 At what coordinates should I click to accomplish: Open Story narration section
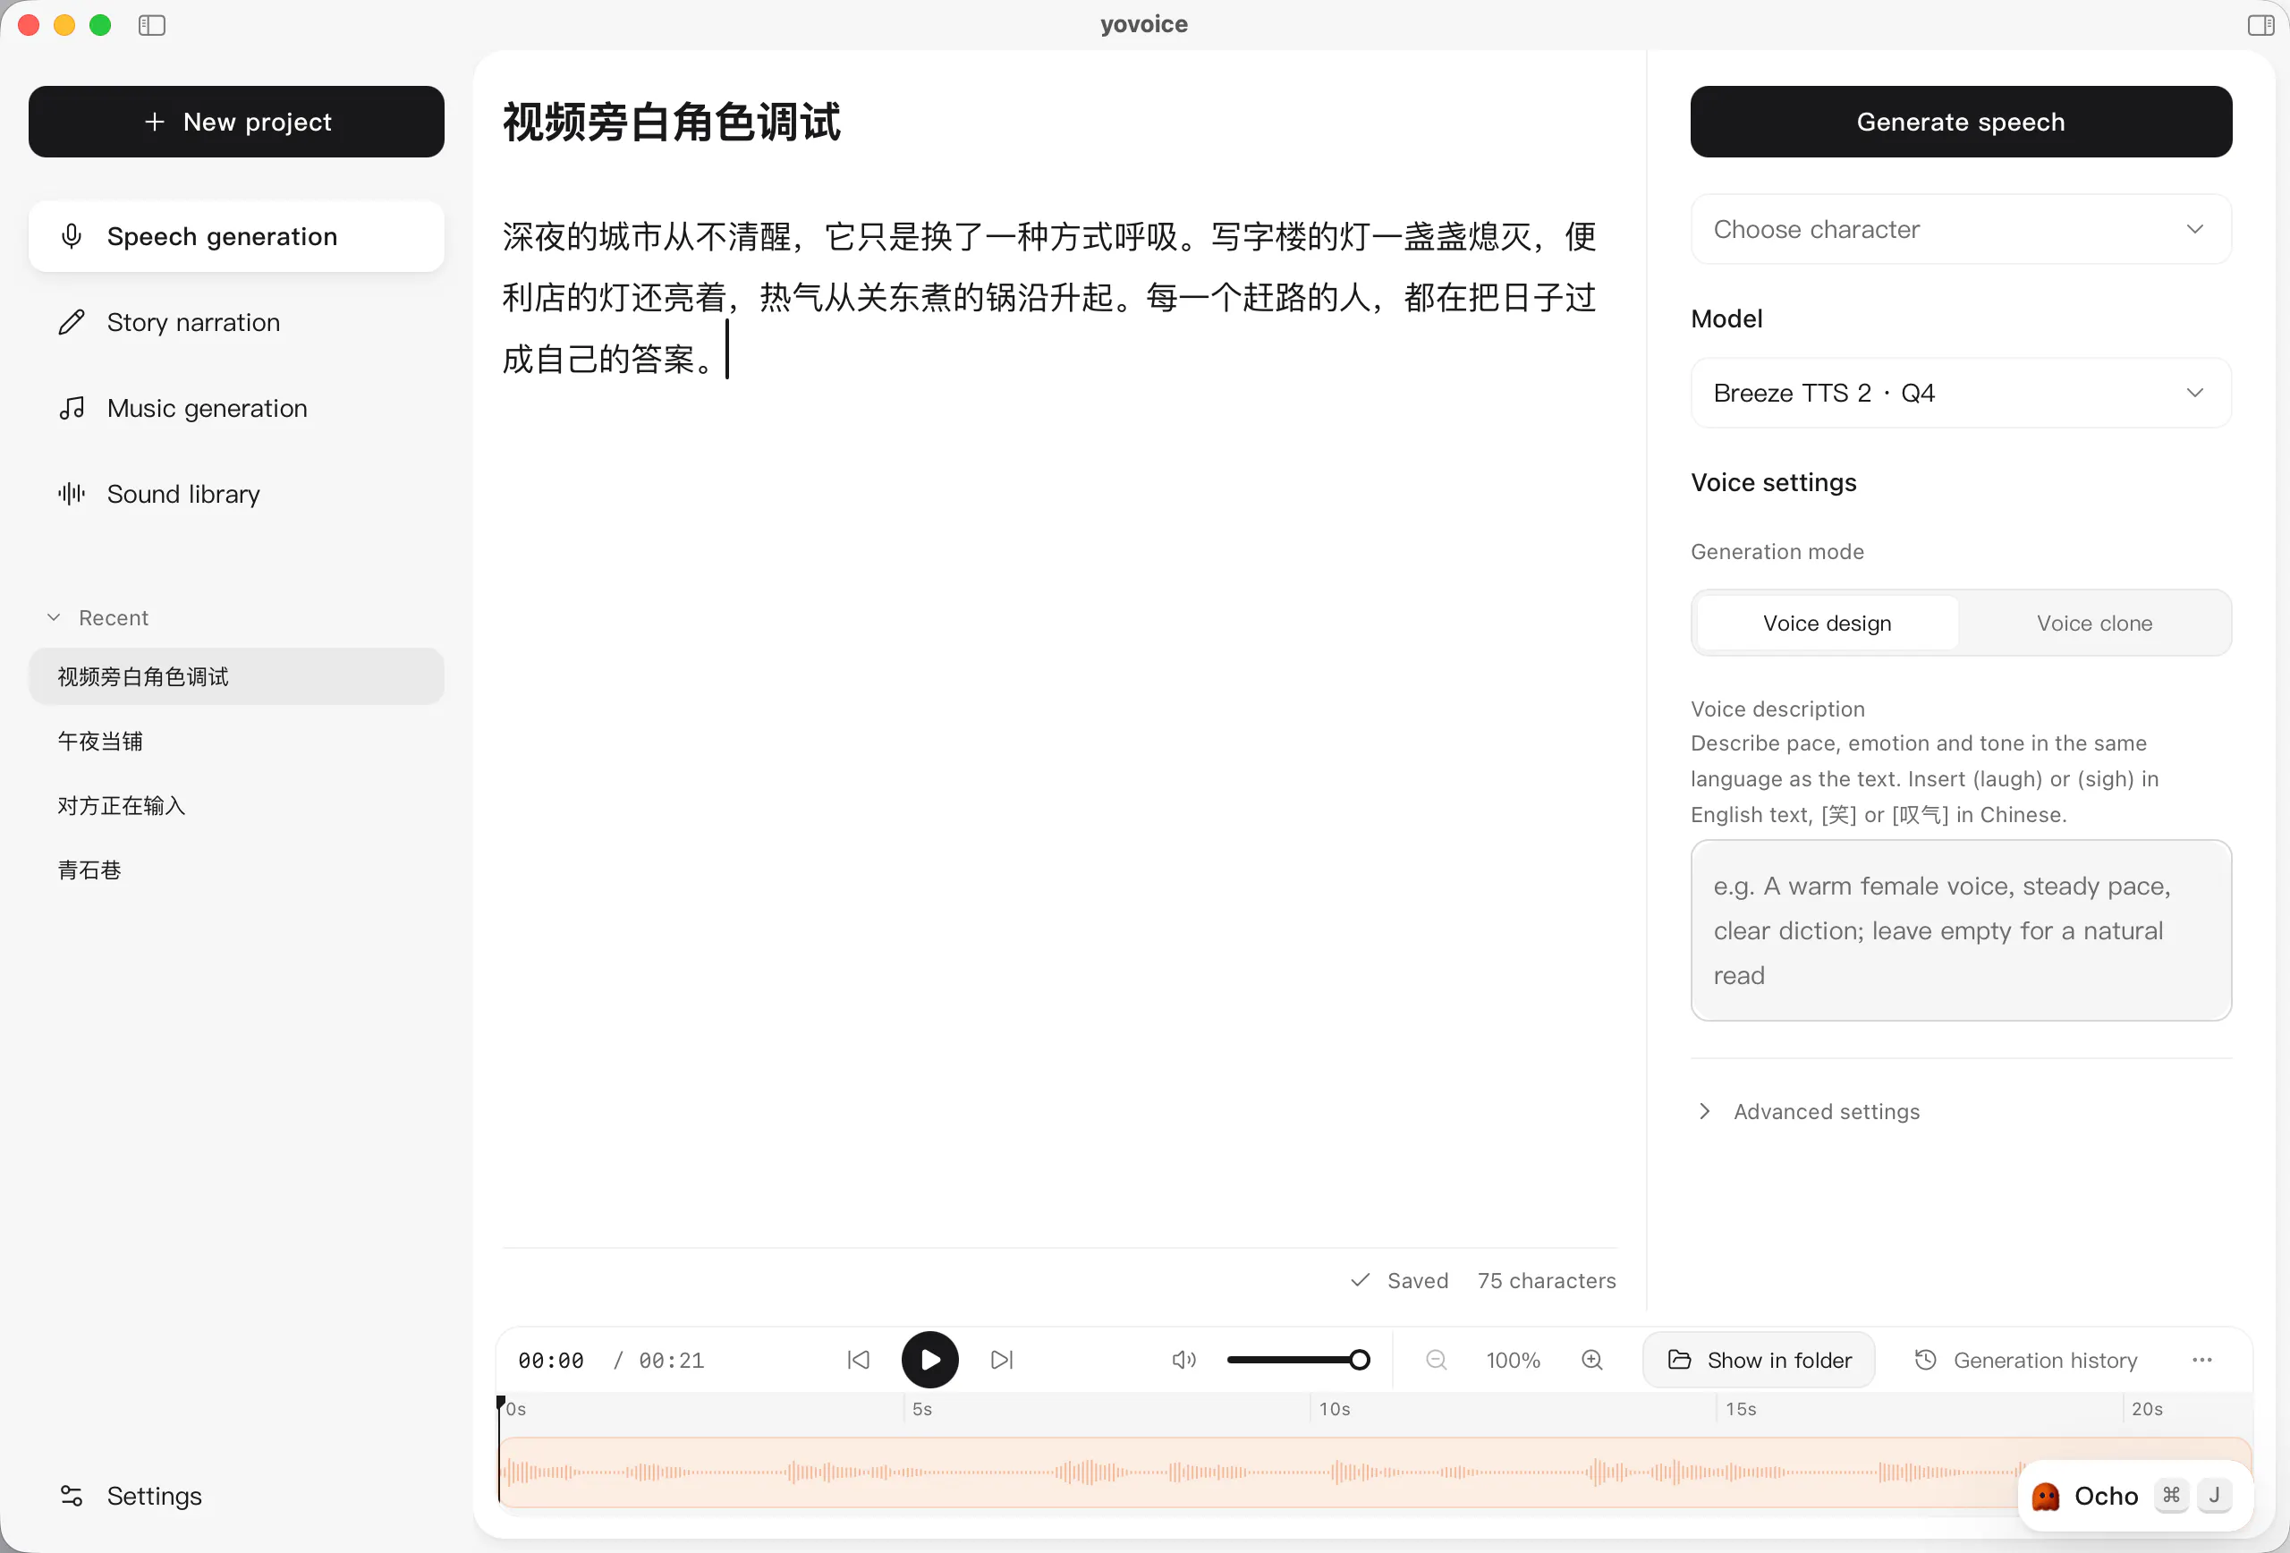pos(236,322)
